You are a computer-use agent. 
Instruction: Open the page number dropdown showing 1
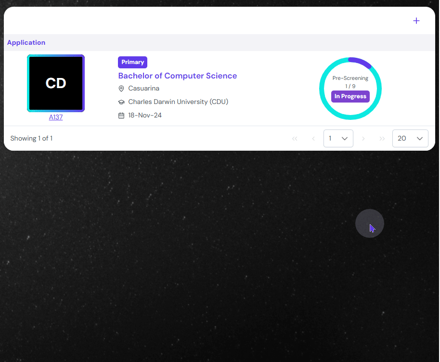coord(338,139)
